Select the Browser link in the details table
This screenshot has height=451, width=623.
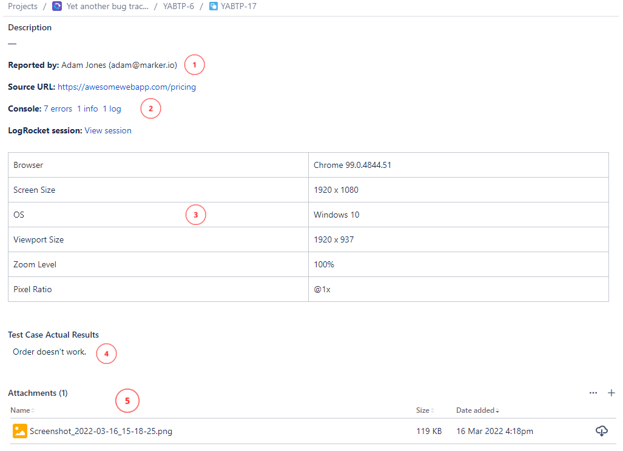[27, 164]
